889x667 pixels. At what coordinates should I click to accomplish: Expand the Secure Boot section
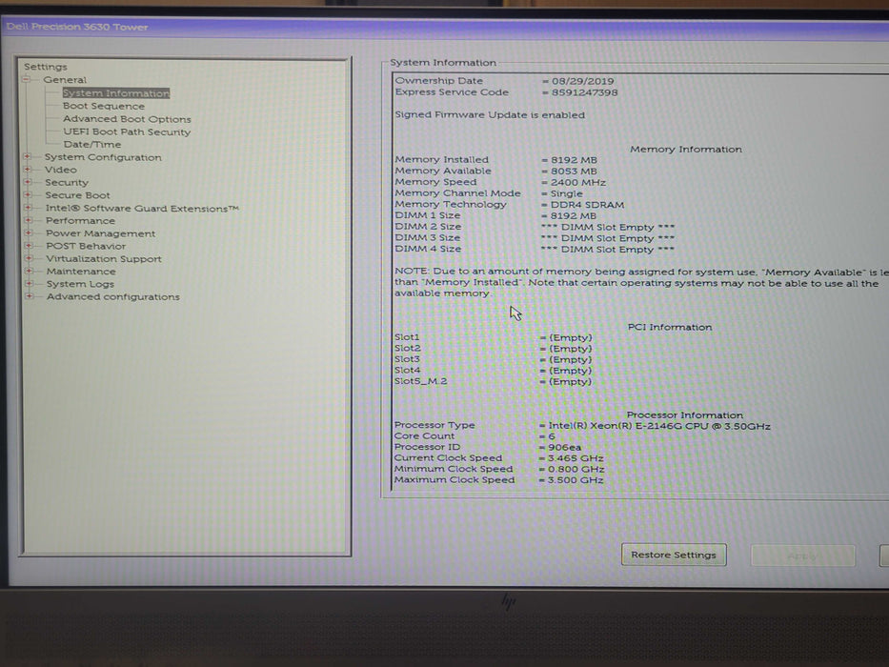tap(30, 195)
